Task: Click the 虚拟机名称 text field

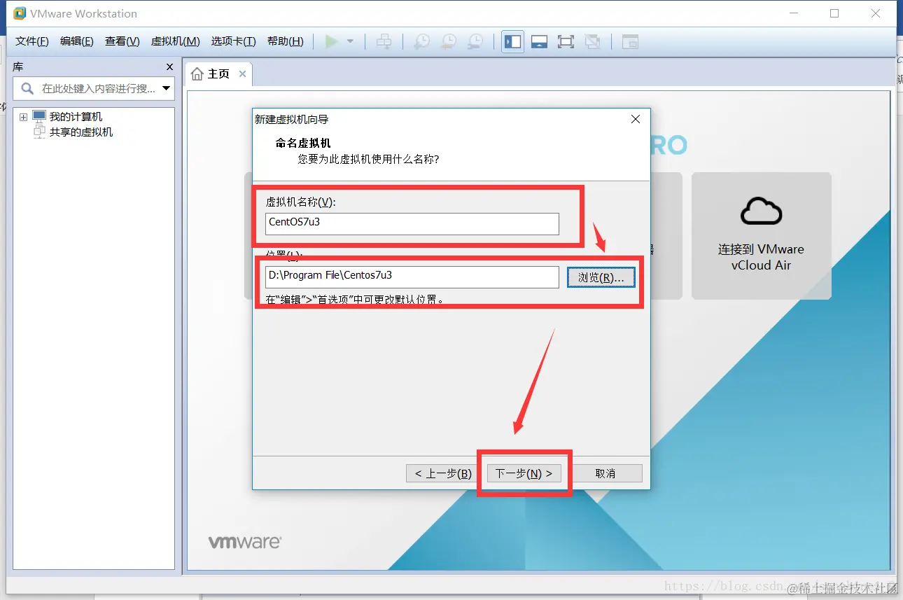Action: coord(412,223)
